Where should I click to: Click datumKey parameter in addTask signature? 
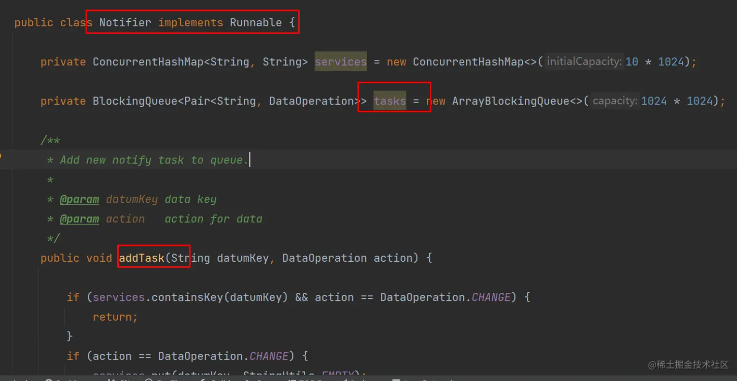242,258
